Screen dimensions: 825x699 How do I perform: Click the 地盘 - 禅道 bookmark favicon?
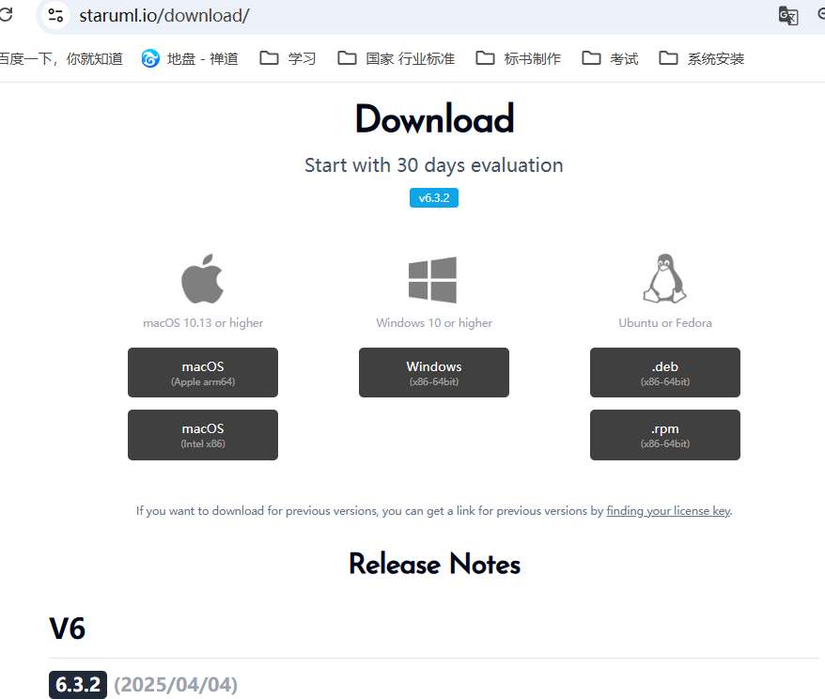150,58
